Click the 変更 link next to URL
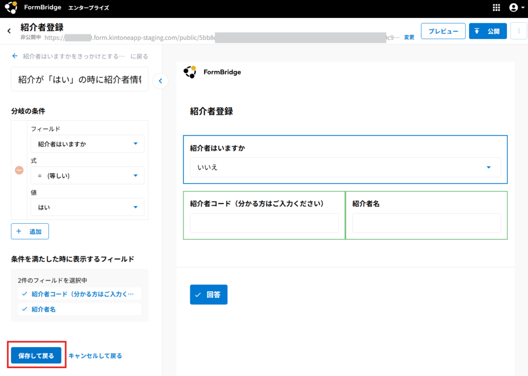The height and width of the screenshot is (376, 528). [x=409, y=37]
